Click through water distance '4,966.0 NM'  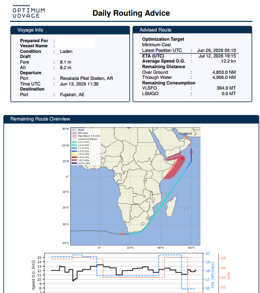pos(224,77)
